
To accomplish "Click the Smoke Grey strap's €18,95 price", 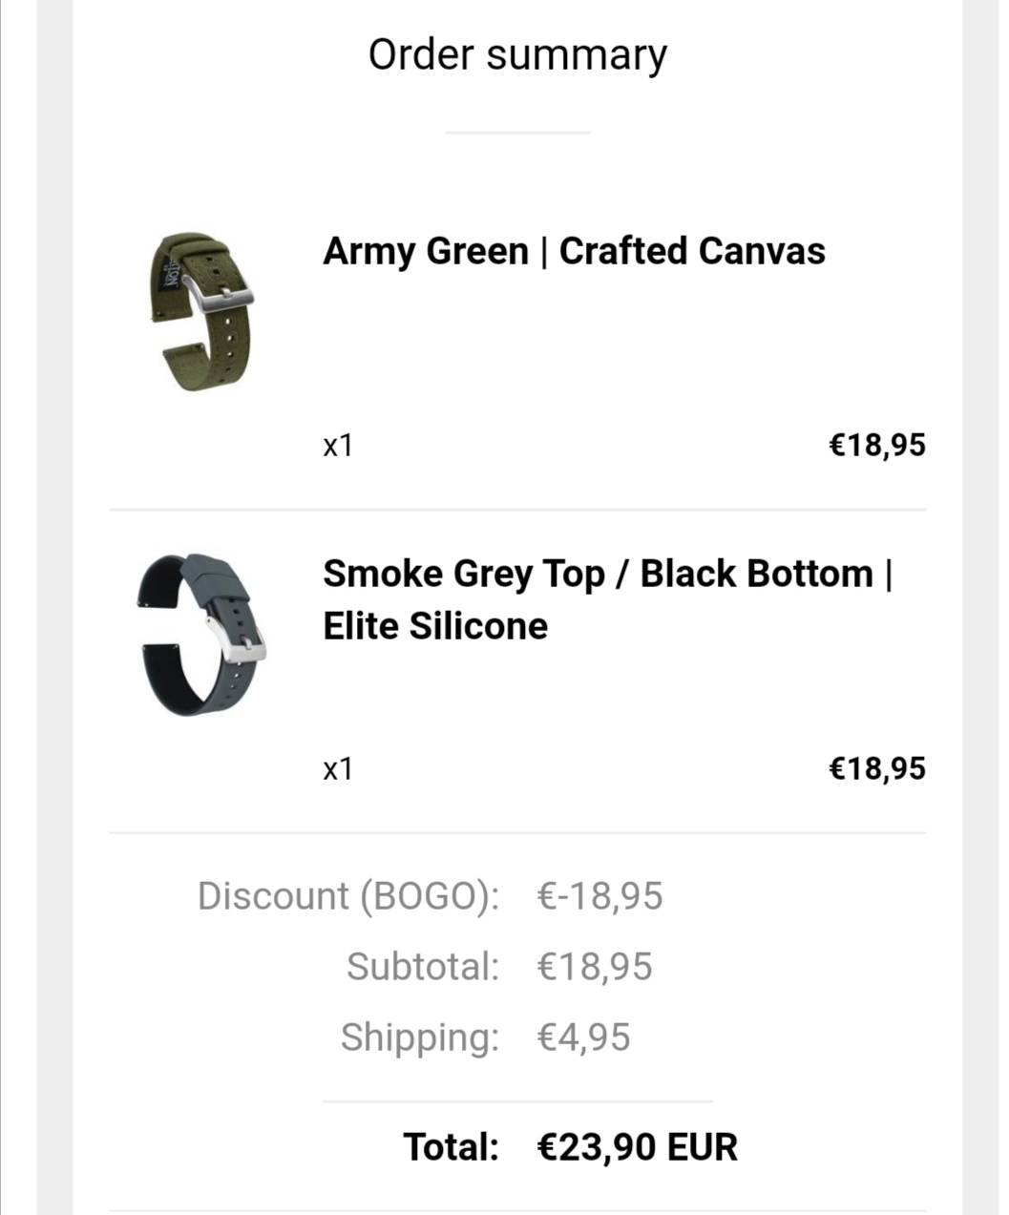I will (876, 768).
